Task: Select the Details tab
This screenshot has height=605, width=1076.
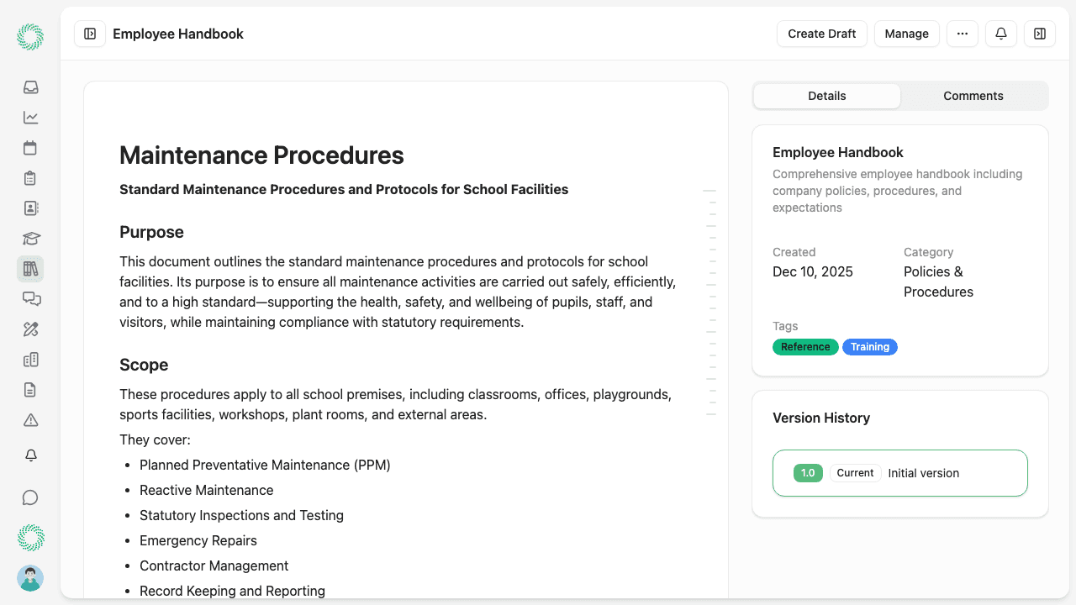Action: [827, 96]
